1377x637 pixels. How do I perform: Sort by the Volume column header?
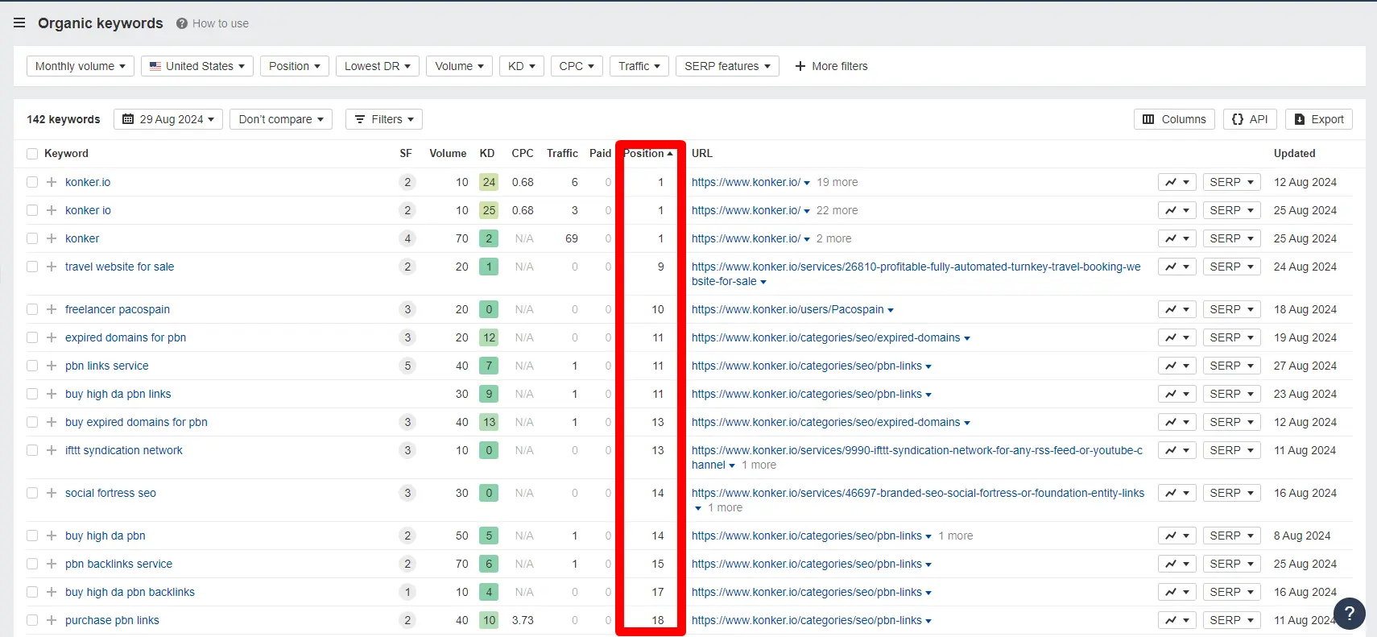448,153
